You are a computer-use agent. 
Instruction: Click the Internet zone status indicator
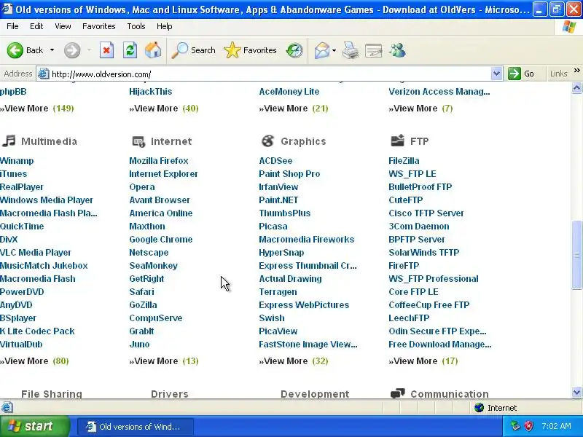[496, 408]
